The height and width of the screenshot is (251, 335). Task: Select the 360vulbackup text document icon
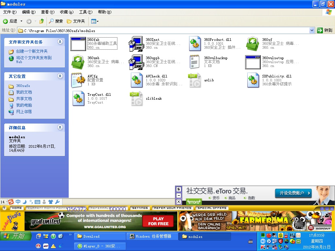pos(194,62)
